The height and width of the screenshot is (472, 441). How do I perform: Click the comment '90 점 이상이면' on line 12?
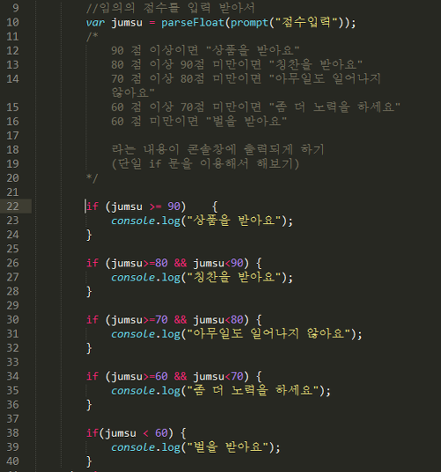pyautogui.click(x=154, y=50)
